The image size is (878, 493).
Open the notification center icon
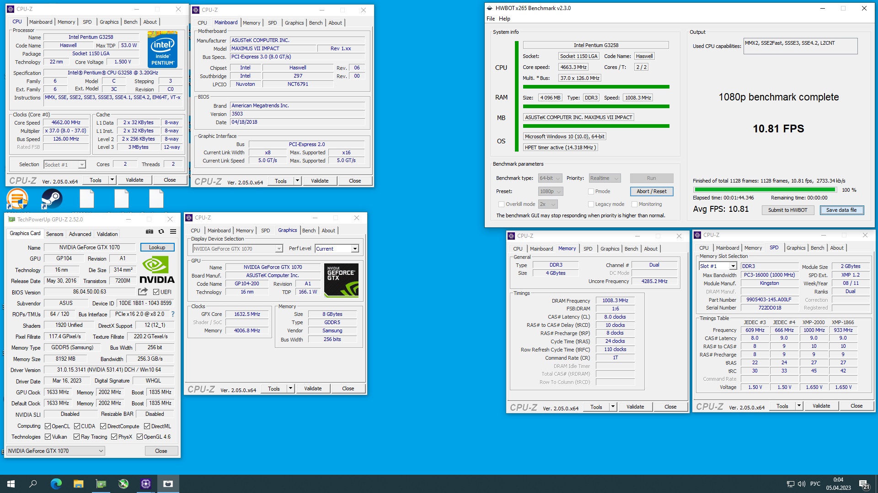[864, 484]
